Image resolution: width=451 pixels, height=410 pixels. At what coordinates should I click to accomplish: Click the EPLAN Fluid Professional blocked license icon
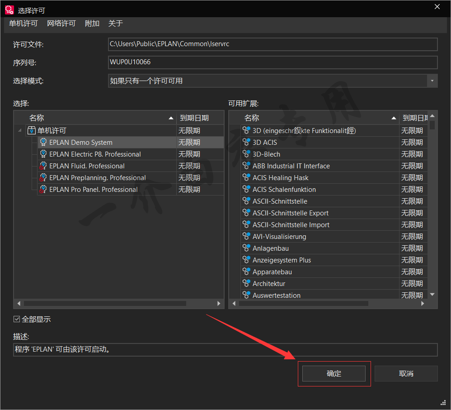coord(43,166)
